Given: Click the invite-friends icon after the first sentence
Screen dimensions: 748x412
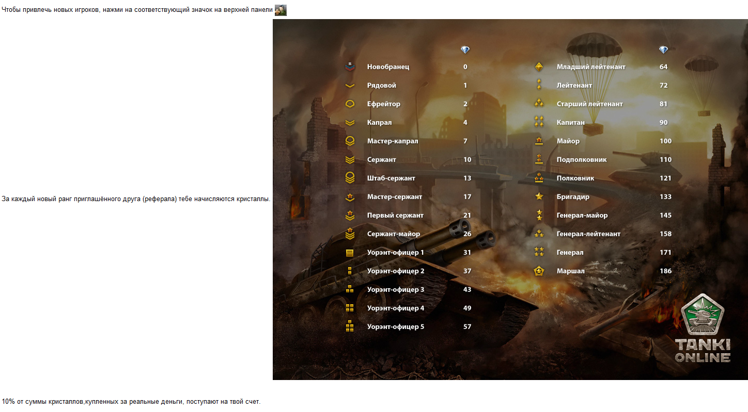Looking at the screenshot, I should (x=280, y=10).
